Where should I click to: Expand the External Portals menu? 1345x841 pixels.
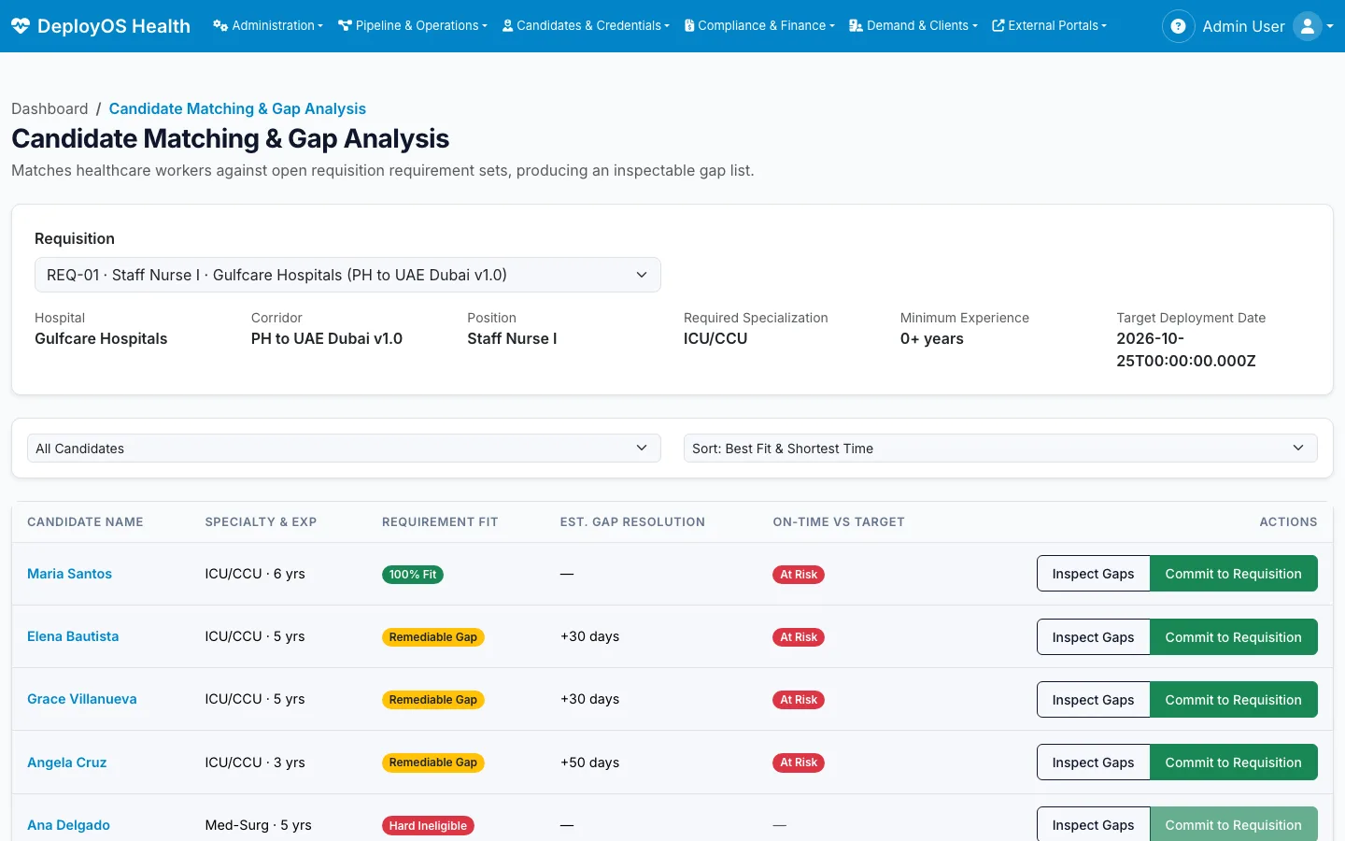click(1049, 26)
